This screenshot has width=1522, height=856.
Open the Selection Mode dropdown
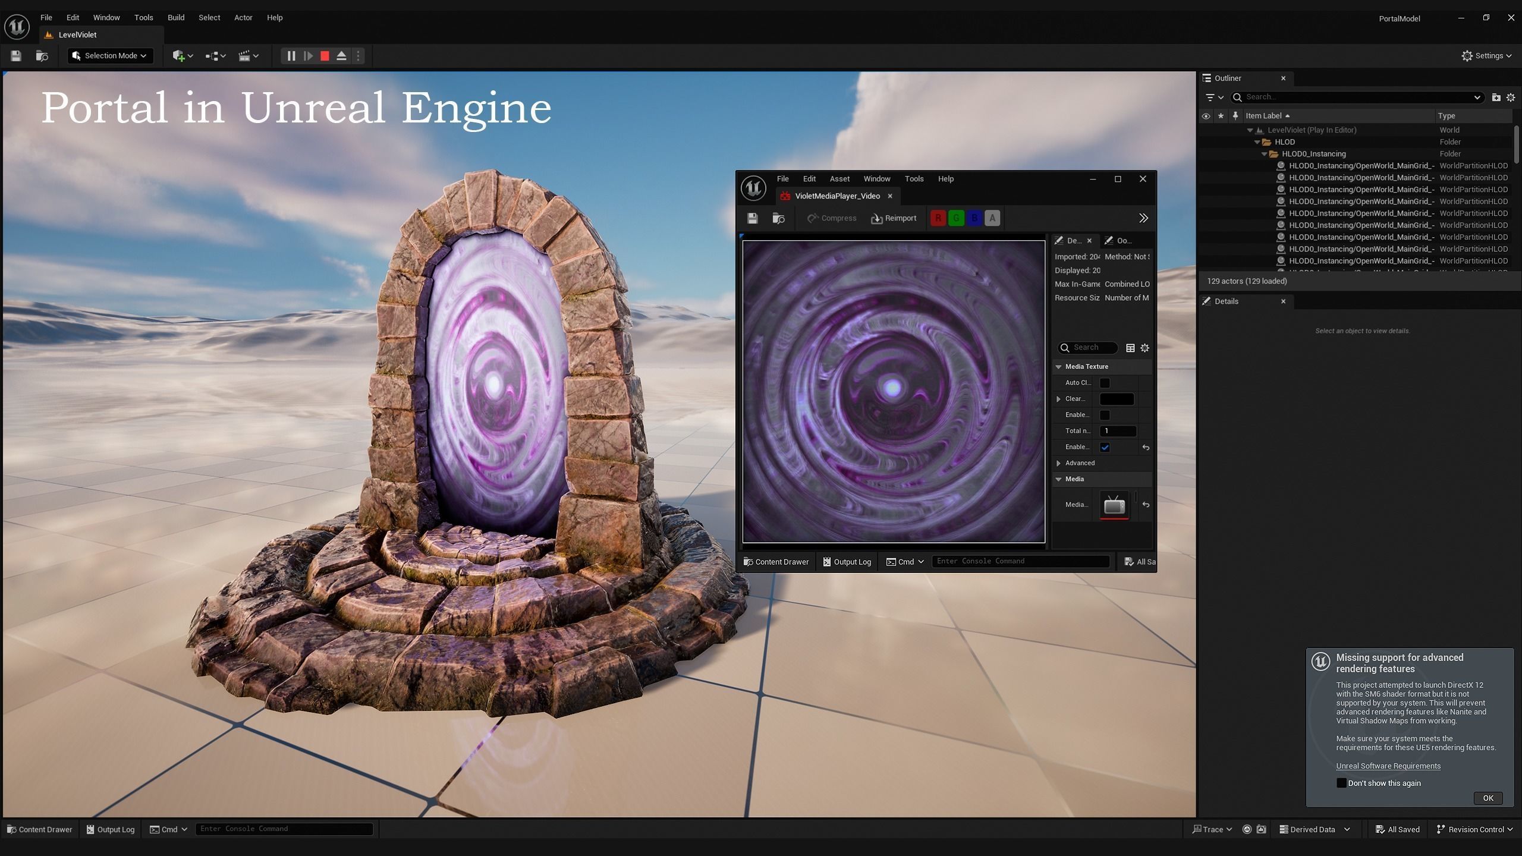[110, 56]
